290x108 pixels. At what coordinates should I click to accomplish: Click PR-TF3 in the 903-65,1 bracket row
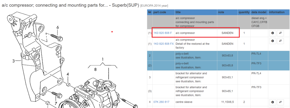point(256,87)
